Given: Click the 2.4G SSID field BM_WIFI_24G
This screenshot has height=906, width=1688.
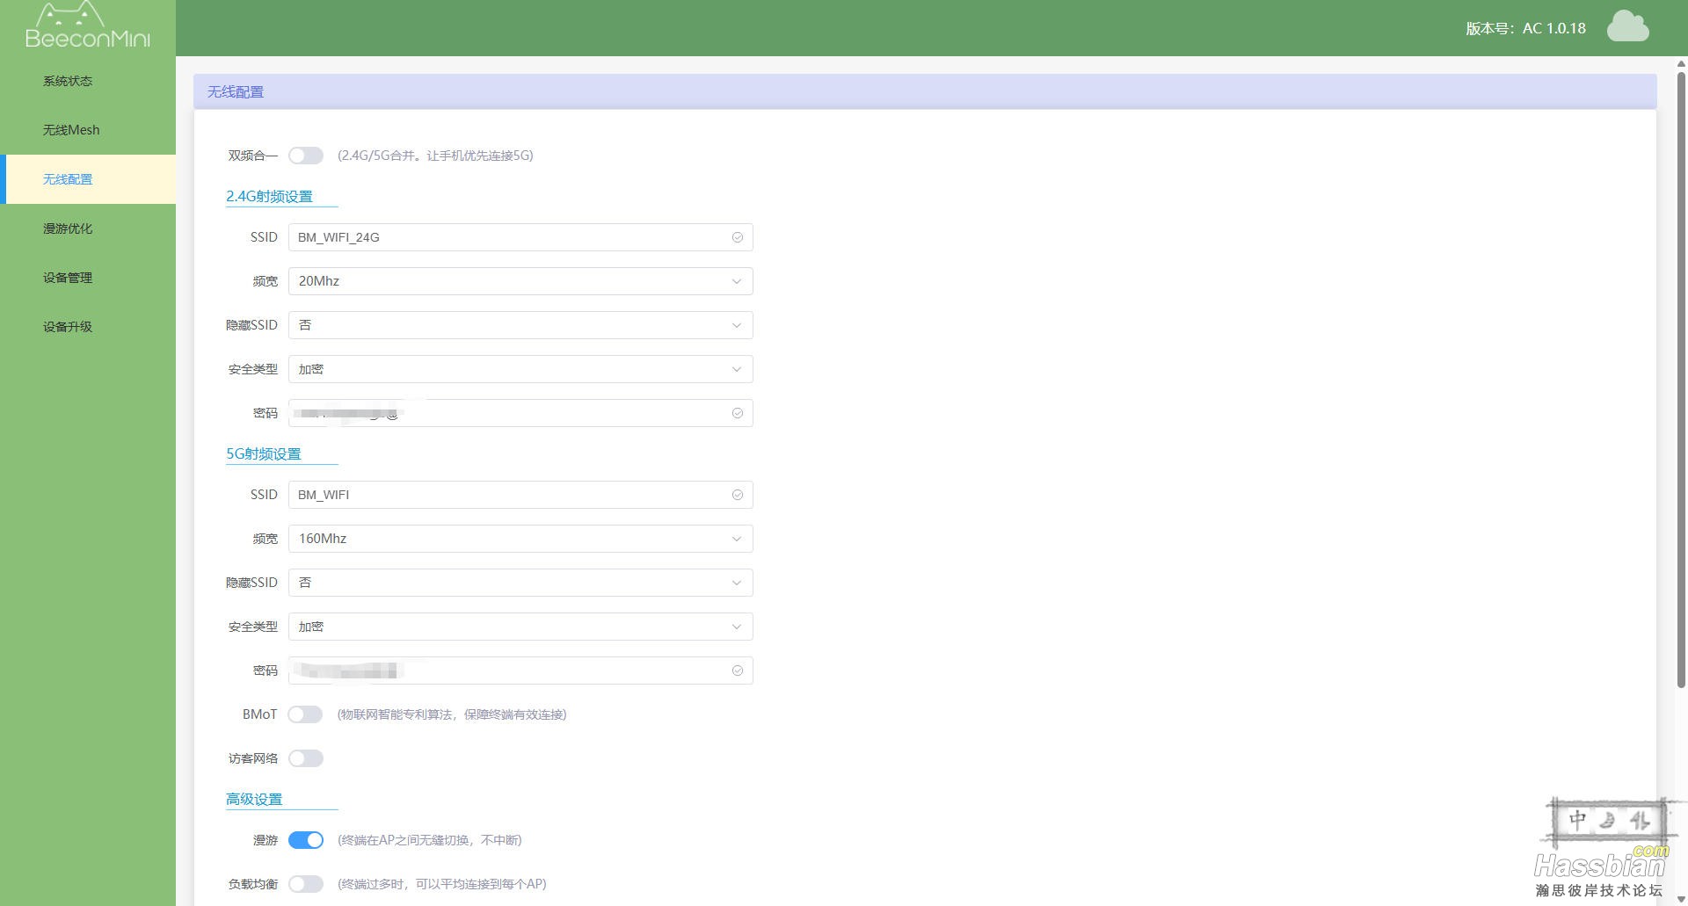Looking at the screenshot, I should [520, 237].
